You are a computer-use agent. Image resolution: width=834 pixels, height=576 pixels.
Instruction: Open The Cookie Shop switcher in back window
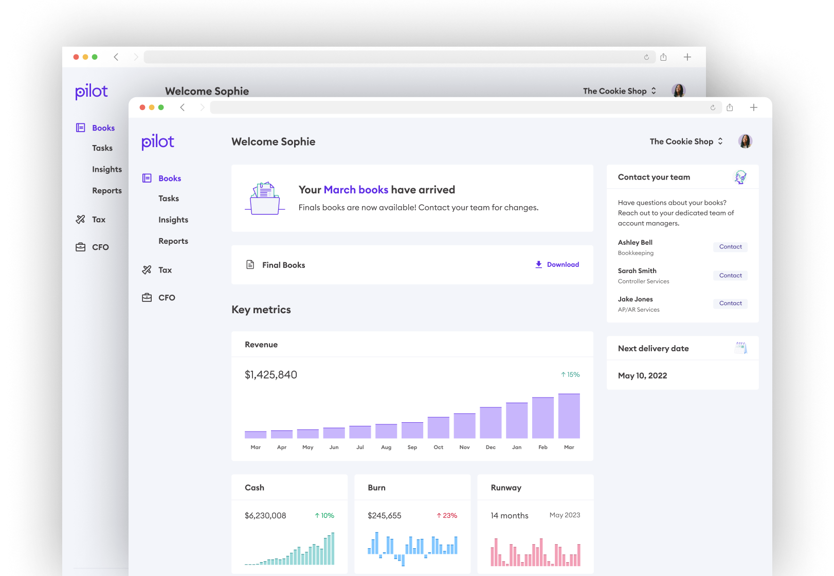pyautogui.click(x=620, y=91)
